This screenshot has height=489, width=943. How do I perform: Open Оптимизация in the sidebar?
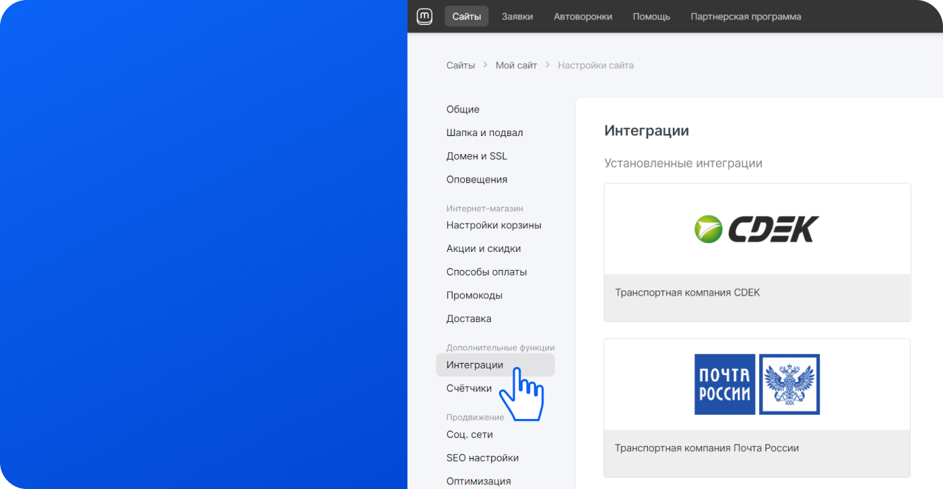478,481
